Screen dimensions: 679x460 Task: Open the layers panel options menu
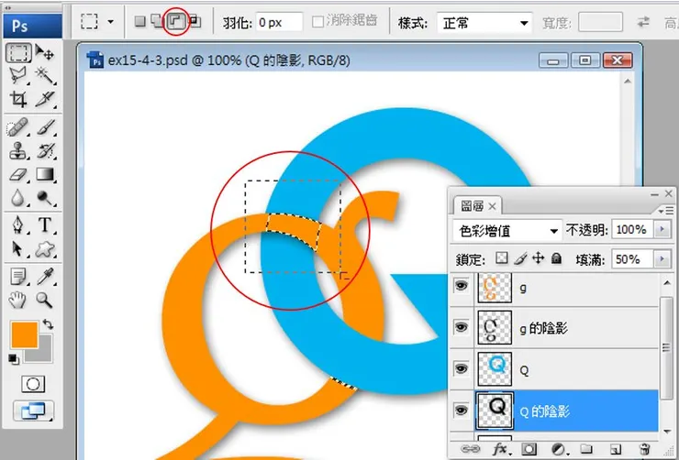[x=666, y=211]
